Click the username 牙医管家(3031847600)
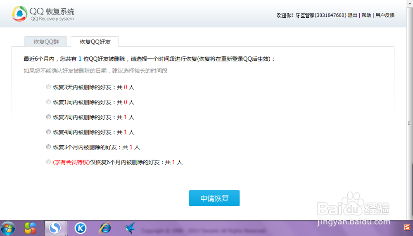 [x=321, y=15]
